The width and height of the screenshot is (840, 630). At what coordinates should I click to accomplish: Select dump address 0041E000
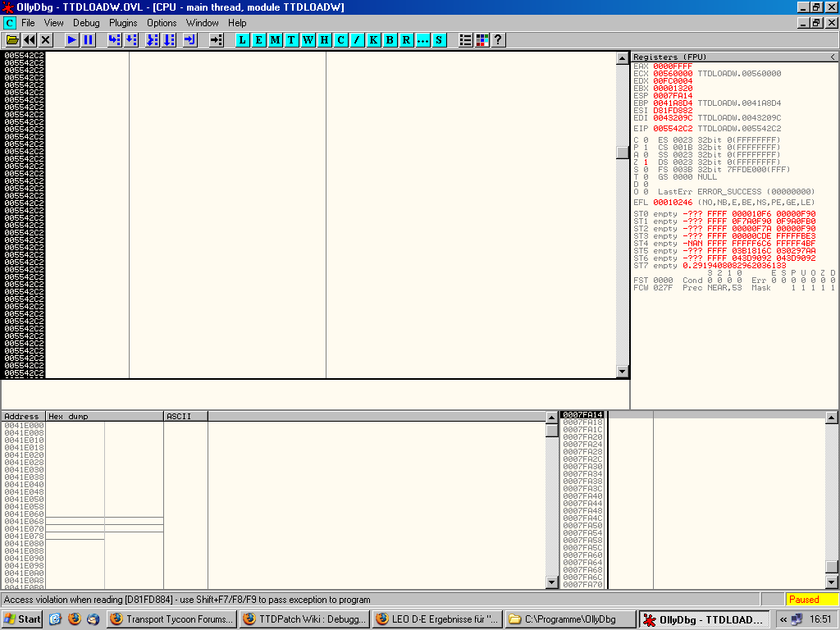coord(24,426)
